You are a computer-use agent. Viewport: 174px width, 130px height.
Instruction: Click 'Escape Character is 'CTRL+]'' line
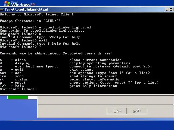pos(30,21)
